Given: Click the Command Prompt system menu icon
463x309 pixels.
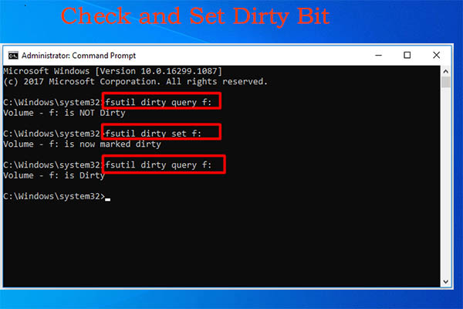Looking at the screenshot, I should (13, 56).
